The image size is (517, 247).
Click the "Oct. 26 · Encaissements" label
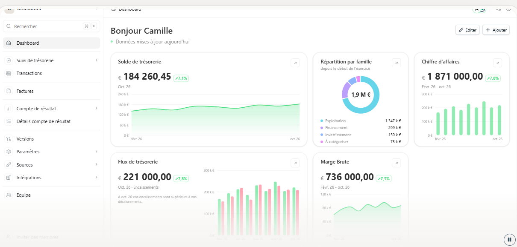coord(138,187)
